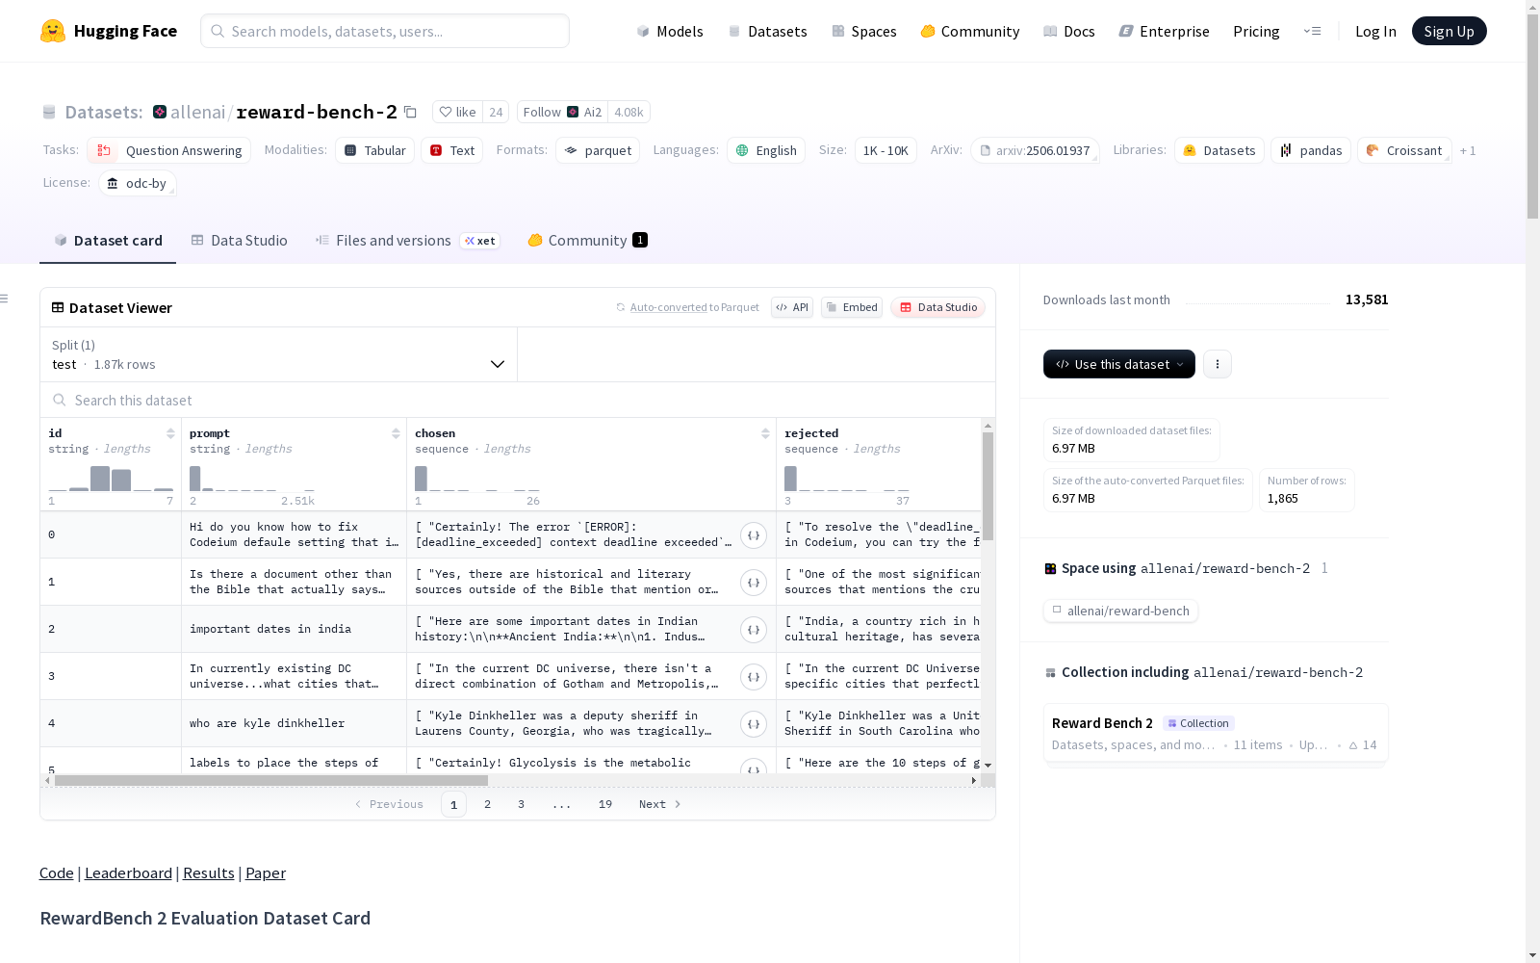The height and width of the screenshot is (963, 1540).
Task: Expand the left sidebar toggle icon
Action: (x=5, y=299)
